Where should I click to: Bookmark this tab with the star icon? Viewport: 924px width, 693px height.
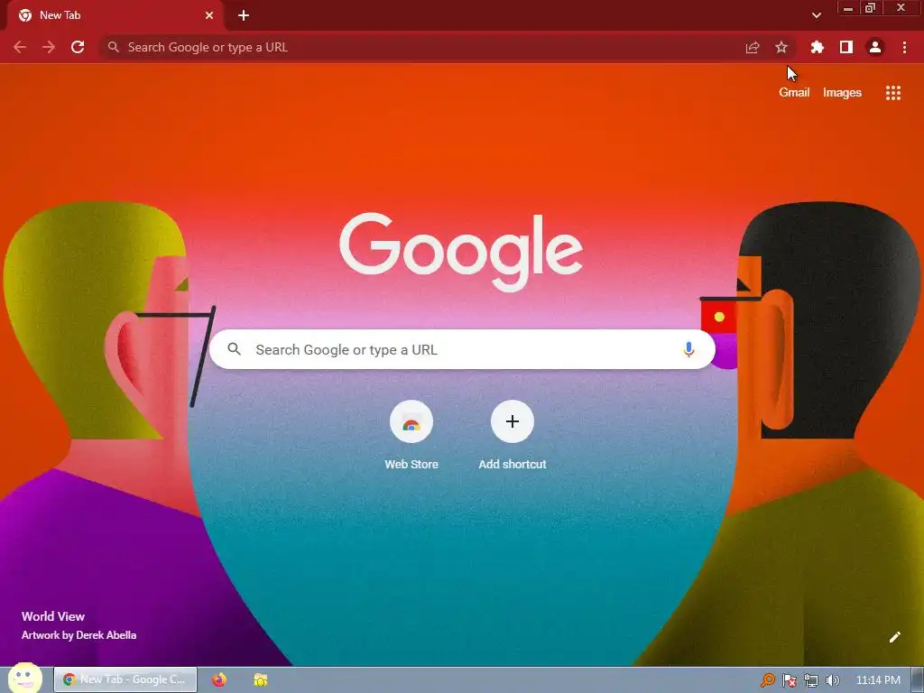point(781,47)
